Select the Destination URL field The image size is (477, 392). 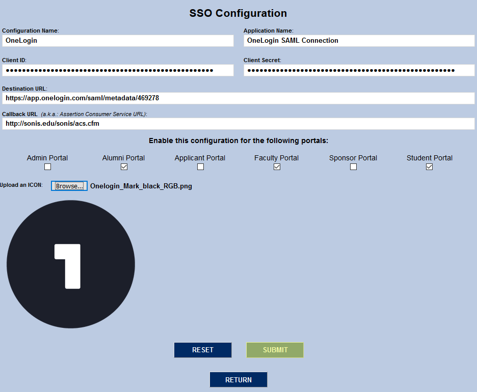pos(238,98)
